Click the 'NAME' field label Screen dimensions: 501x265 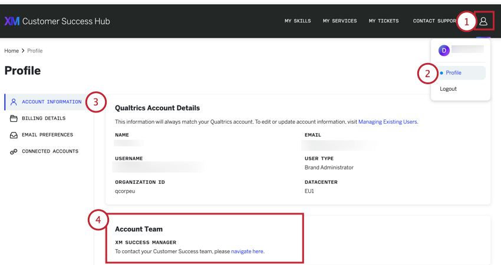coord(122,135)
